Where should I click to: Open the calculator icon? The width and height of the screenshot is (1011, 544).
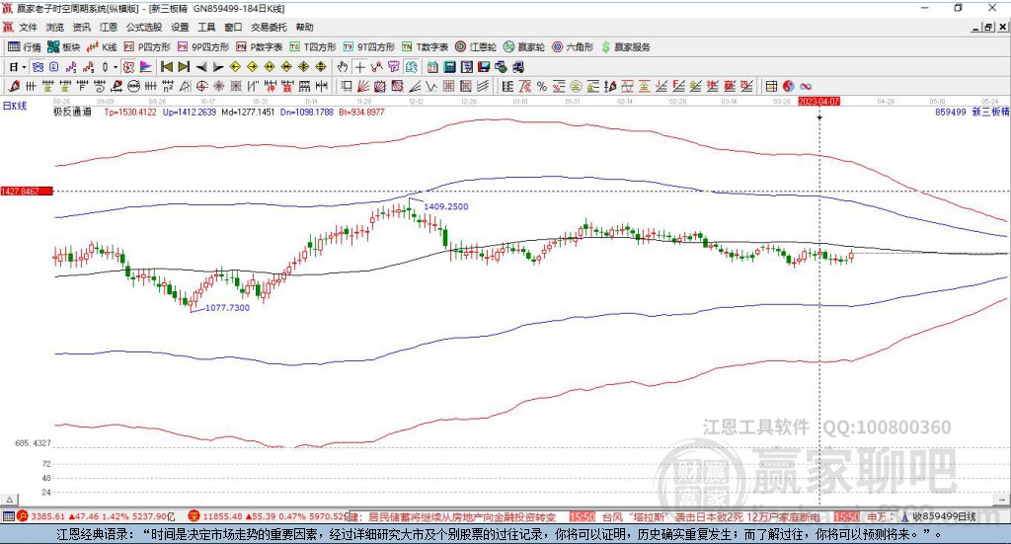pos(449,67)
